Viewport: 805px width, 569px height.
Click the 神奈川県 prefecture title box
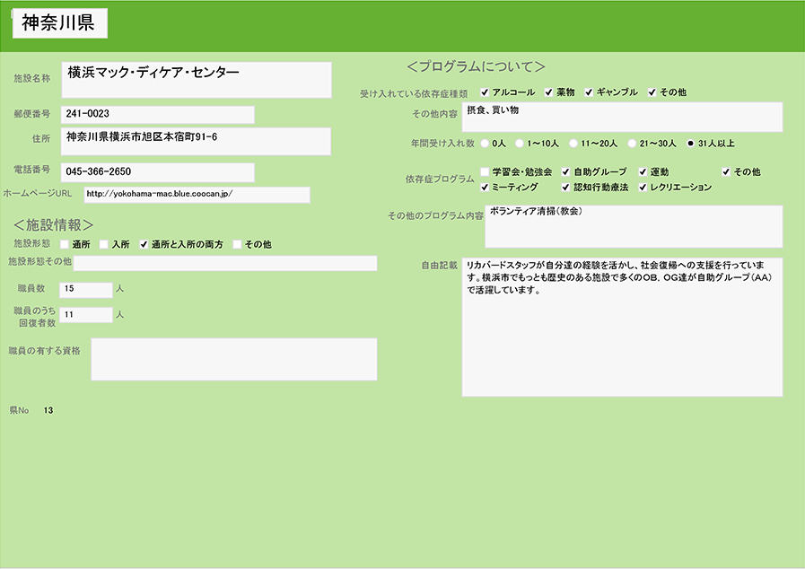(x=59, y=24)
